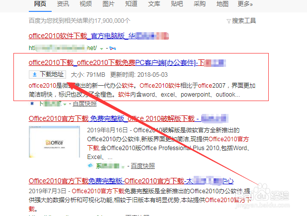This screenshot has height=216, width=307.
Task: Open result office2010软件下载_官方电脑版
Action: point(99,36)
